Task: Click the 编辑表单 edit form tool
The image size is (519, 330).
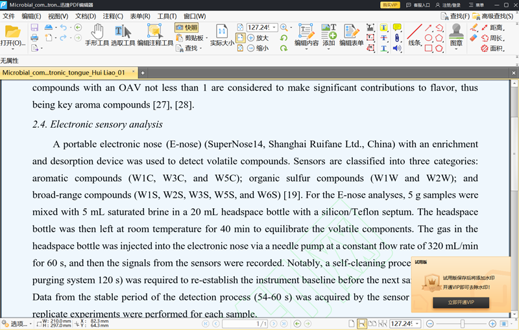Action: click(x=352, y=35)
